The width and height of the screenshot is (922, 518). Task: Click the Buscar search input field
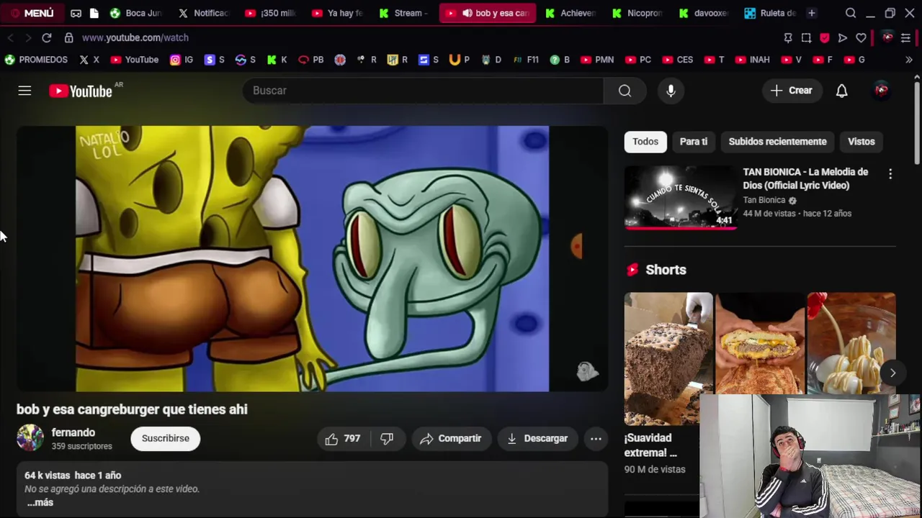point(424,91)
